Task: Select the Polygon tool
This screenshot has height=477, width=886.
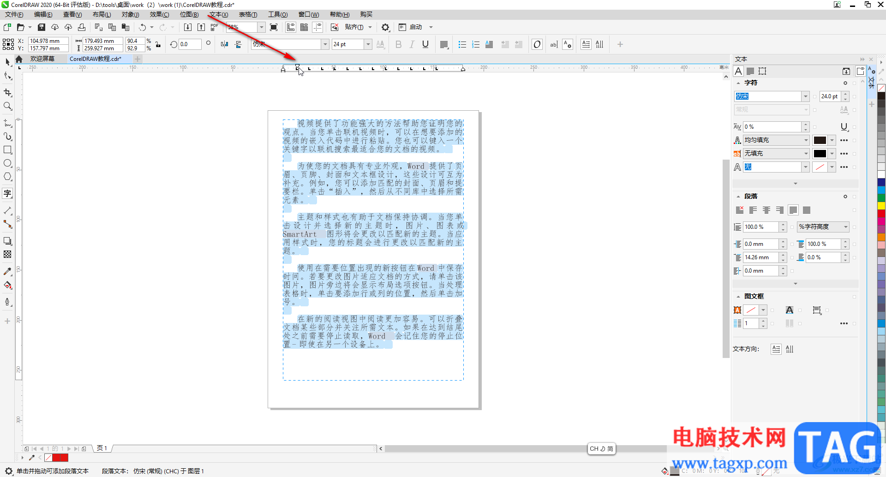Action: pos(7,177)
